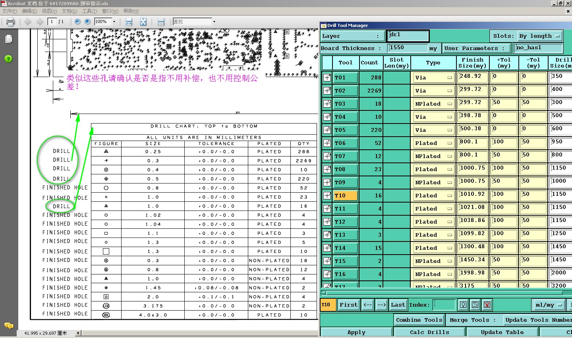Open the ml/my units dropdown
The image size is (572, 338).
(x=549, y=305)
